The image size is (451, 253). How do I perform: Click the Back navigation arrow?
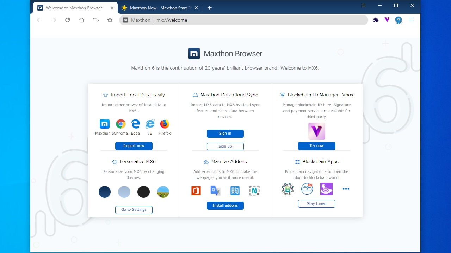click(x=39, y=20)
